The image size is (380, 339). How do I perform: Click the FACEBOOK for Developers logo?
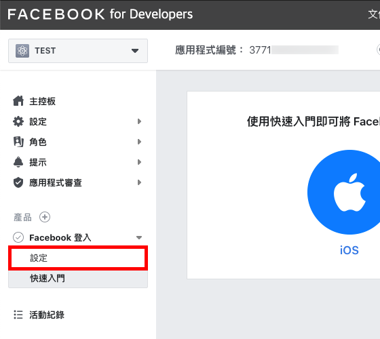100,14
